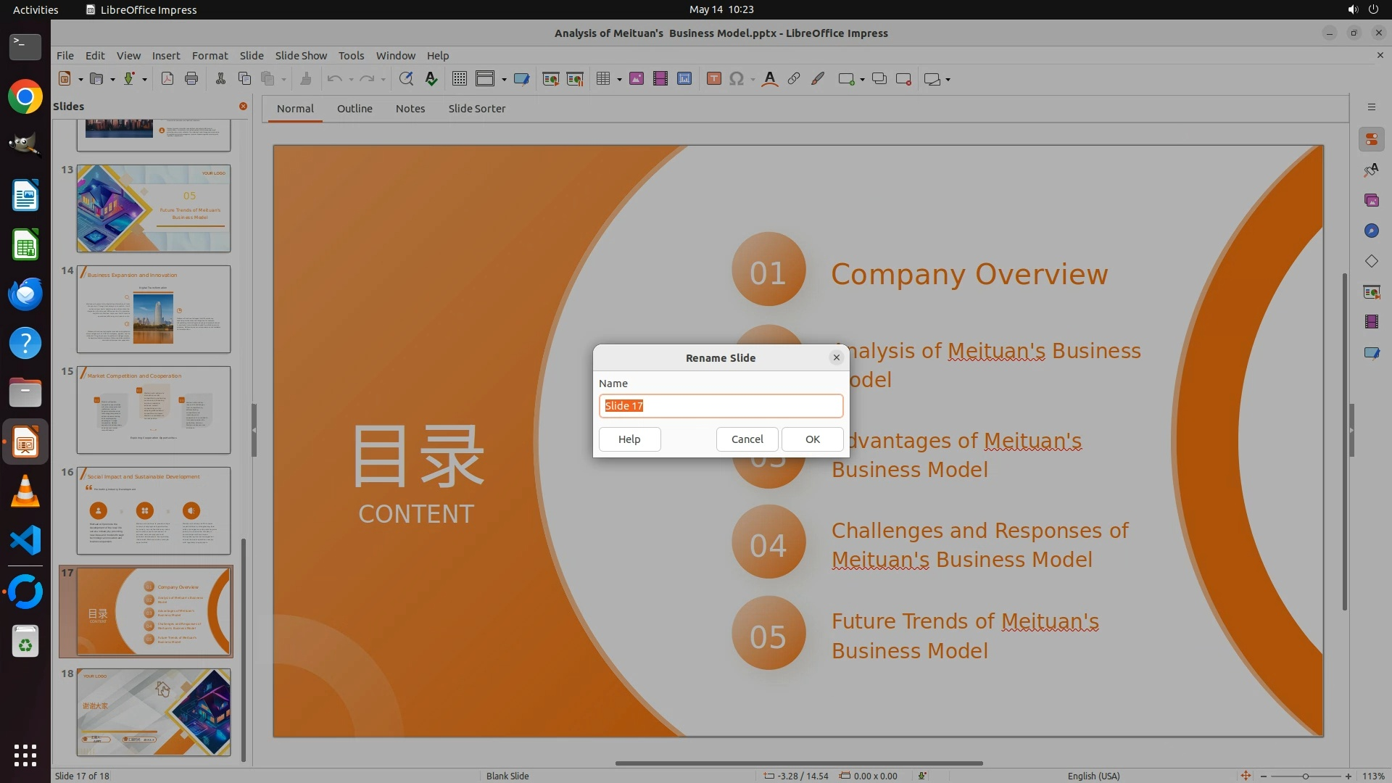This screenshot has height=783, width=1392.
Task: Expand the New Slide dropdown arrow
Action: click(x=862, y=80)
